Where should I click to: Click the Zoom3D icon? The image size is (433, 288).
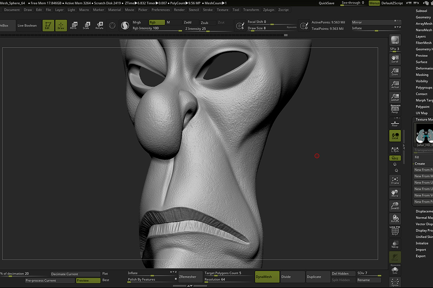[395, 206]
